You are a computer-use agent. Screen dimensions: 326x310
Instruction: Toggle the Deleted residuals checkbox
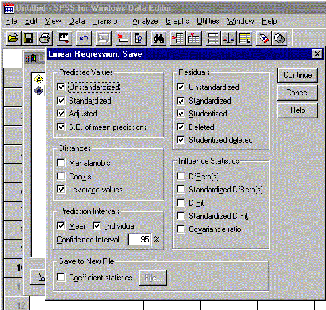coord(181,127)
